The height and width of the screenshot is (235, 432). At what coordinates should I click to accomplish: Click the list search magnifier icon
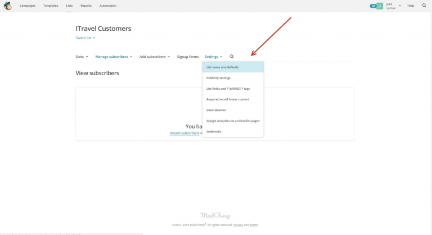[x=232, y=56]
